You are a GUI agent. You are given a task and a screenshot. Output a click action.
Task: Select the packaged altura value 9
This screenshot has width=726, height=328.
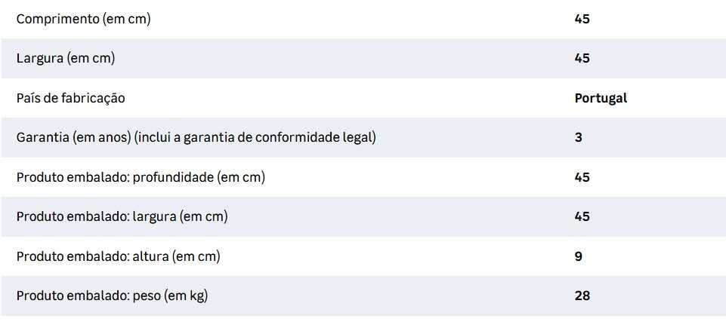point(578,256)
